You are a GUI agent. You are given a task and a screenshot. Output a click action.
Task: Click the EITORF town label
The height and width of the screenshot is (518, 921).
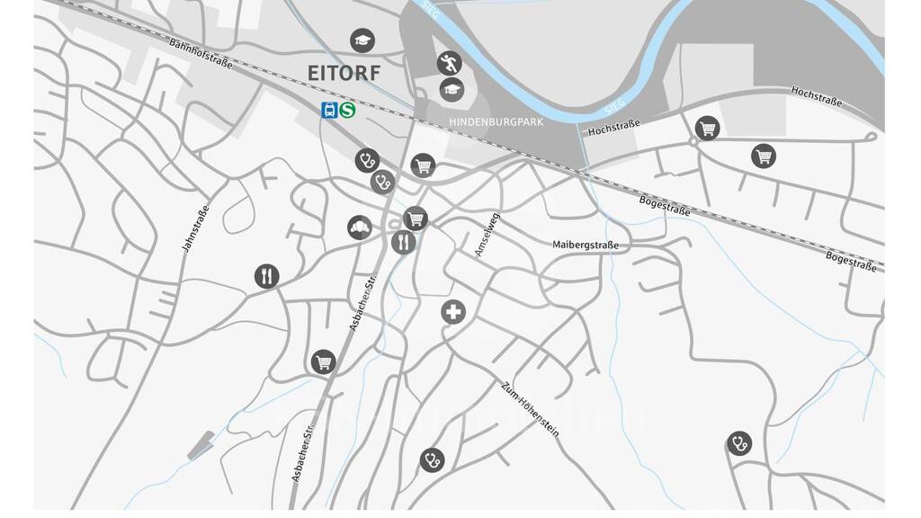(344, 74)
